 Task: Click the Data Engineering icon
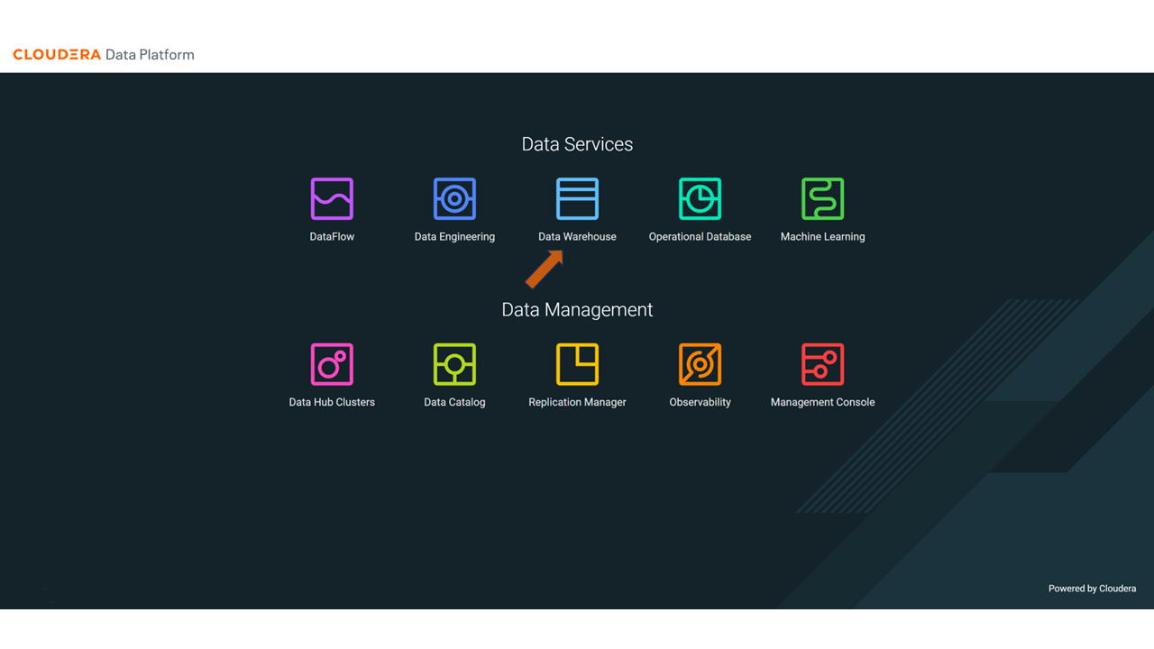pyautogui.click(x=454, y=198)
